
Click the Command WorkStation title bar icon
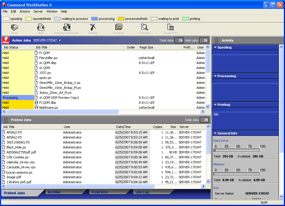pyautogui.click(x=4, y=5)
